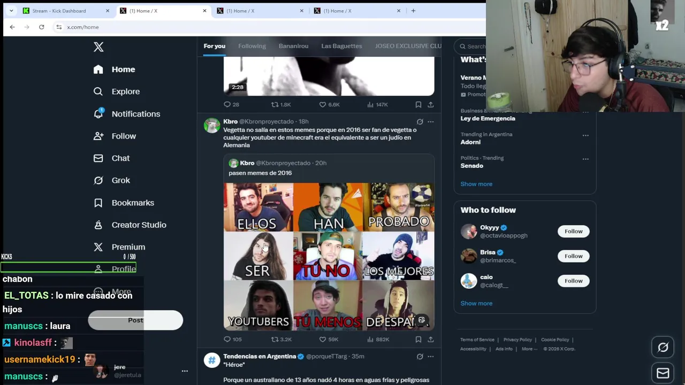685x385 pixels.
Task: Open the Follow page in sidebar
Action: 115,136
